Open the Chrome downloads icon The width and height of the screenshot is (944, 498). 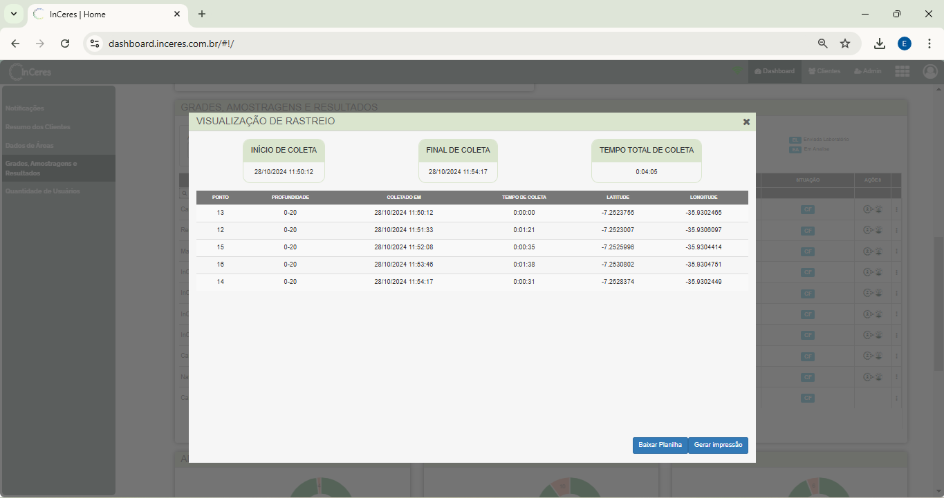880,44
